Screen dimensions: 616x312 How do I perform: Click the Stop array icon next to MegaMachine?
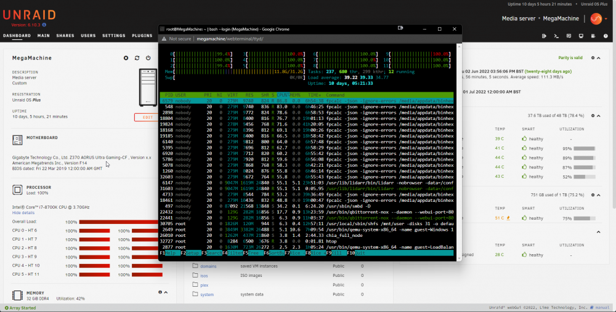click(x=126, y=58)
